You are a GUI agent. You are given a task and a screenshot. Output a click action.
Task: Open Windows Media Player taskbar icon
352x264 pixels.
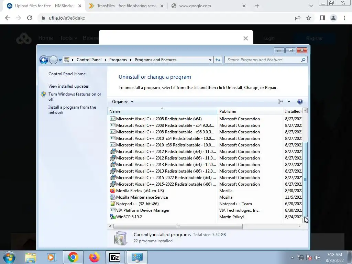51,257
